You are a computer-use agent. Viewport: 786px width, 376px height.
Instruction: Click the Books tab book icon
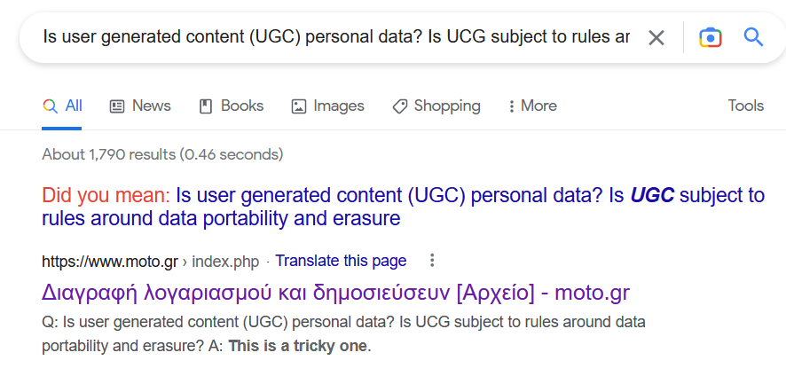point(206,106)
